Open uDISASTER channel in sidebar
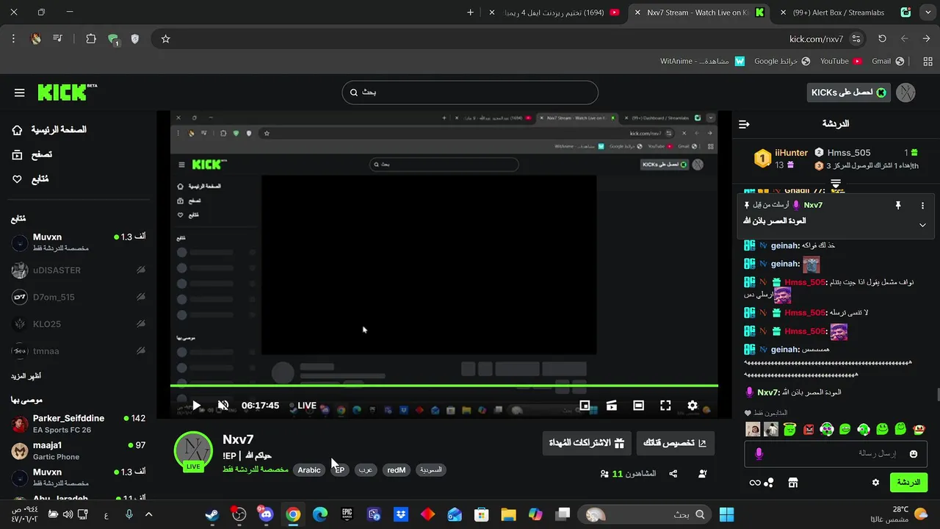This screenshot has height=529, width=940. pyautogui.click(x=79, y=270)
